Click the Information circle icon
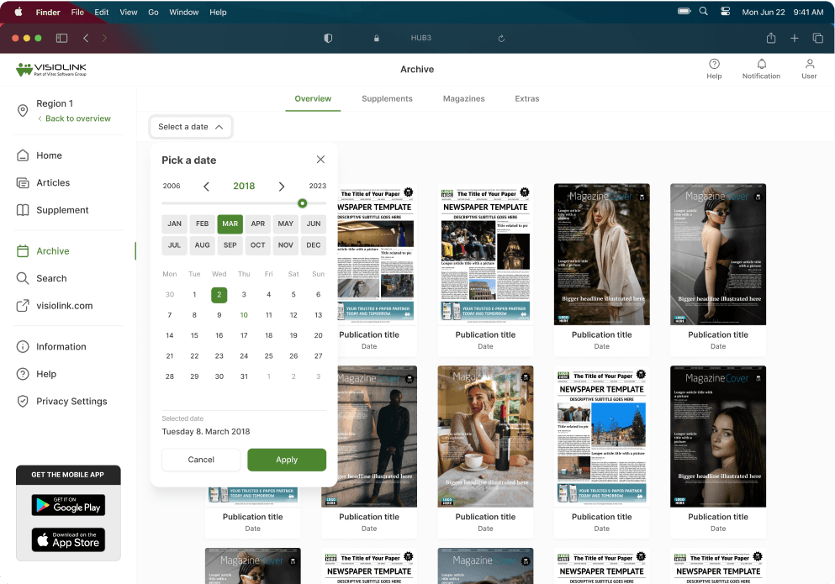Image resolution: width=835 pixels, height=584 pixels. click(23, 346)
